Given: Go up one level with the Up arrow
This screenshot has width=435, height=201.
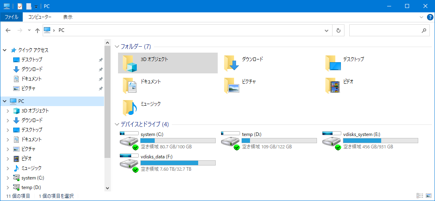Looking at the screenshot, I should point(37,31).
